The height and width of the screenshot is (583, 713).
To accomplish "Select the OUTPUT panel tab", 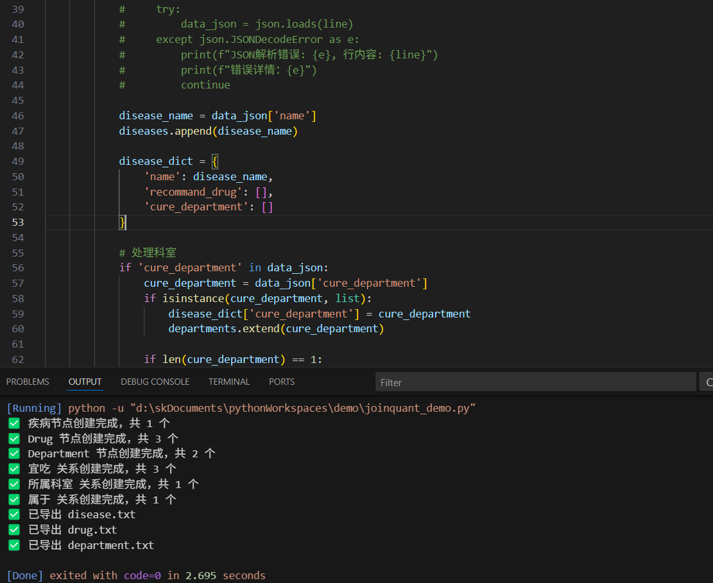I will 85,382.
